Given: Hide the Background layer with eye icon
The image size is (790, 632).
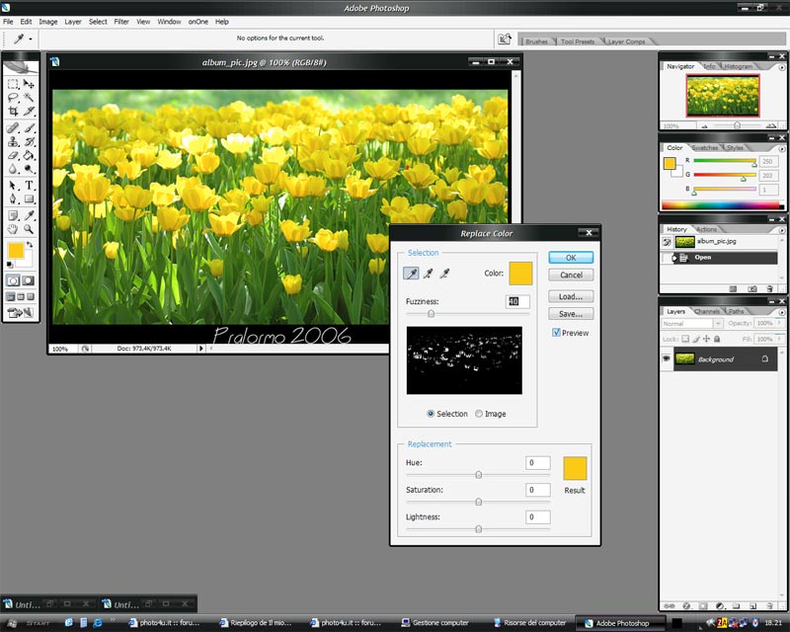Looking at the screenshot, I should 669,359.
